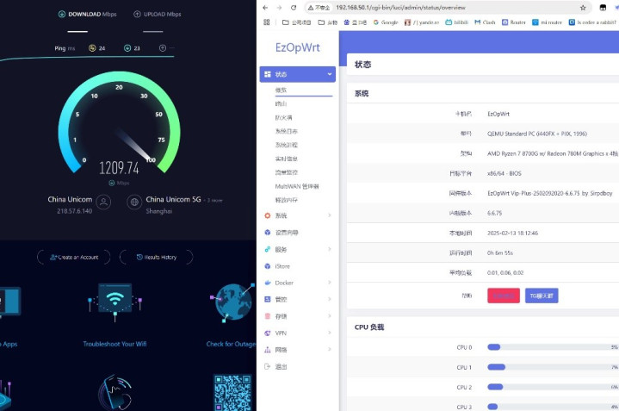The width and height of the screenshot is (619, 411).
Task: Click the idle ping icon showing 24
Action: coord(92,48)
